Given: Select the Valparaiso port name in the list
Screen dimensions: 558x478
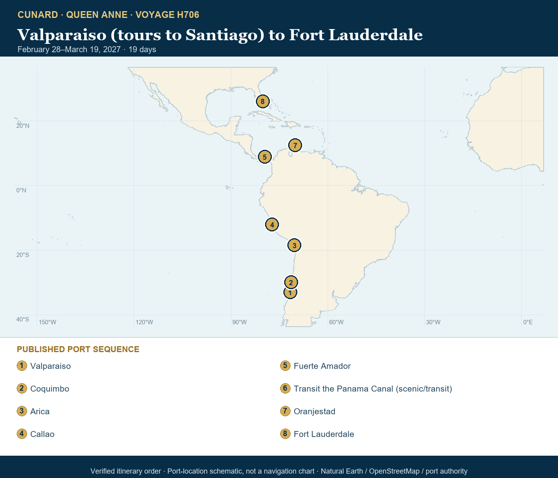Looking at the screenshot, I should click(51, 366).
